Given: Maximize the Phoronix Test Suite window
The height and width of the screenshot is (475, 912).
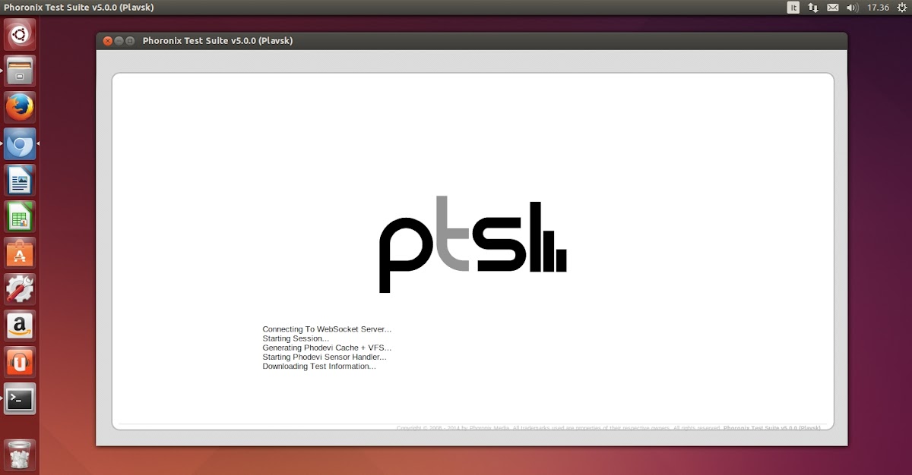Looking at the screenshot, I should click(x=130, y=41).
